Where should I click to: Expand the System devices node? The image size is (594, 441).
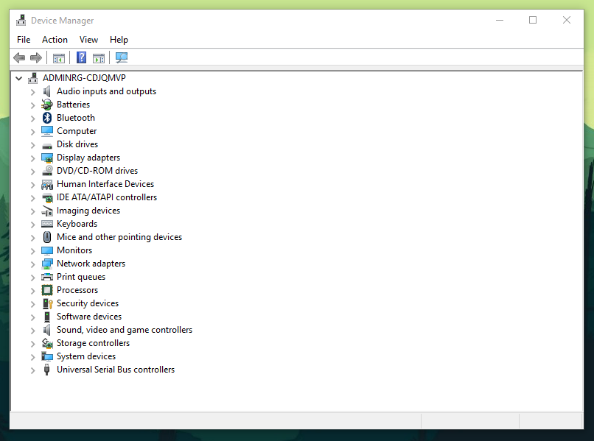coord(33,357)
